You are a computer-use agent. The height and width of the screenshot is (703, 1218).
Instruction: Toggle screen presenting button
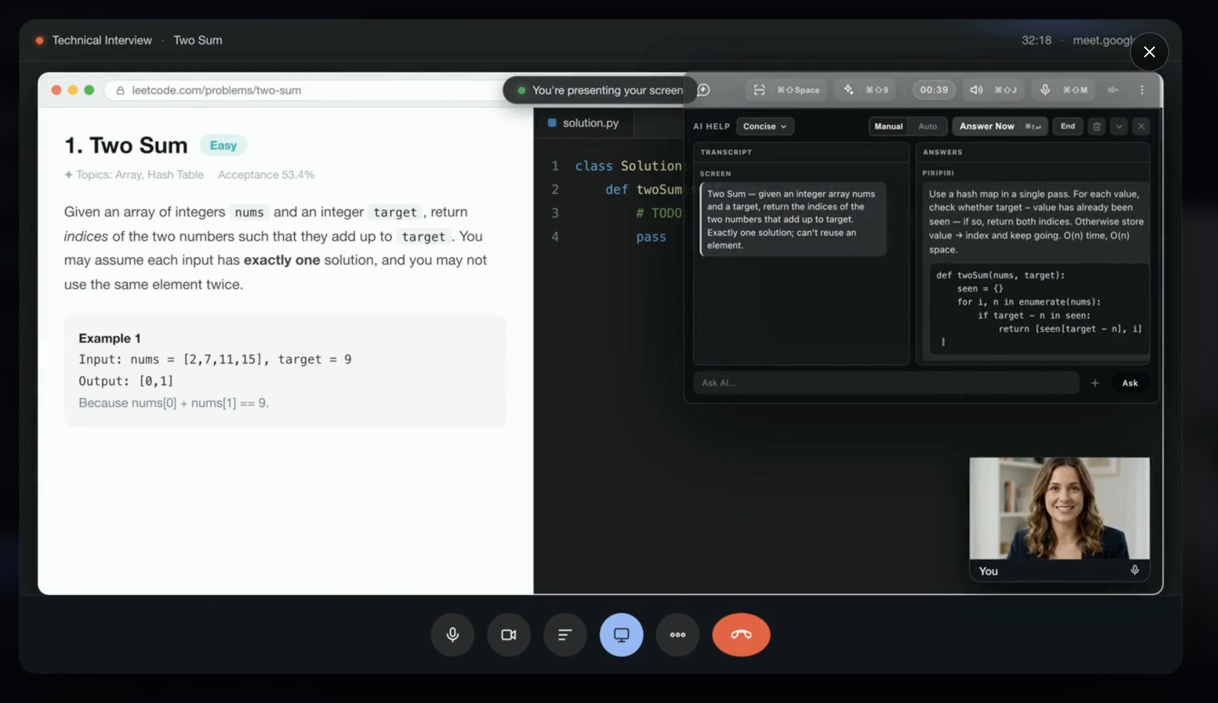[621, 635]
